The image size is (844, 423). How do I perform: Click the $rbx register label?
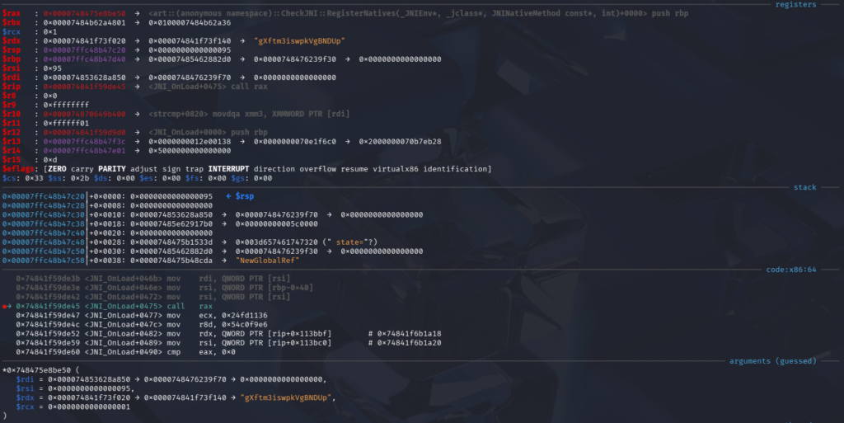click(x=12, y=22)
